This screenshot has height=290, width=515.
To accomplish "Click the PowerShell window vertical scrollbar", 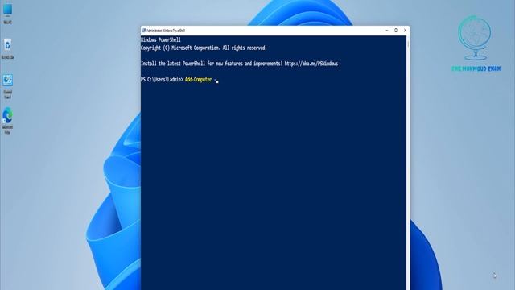I will click(408, 163).
